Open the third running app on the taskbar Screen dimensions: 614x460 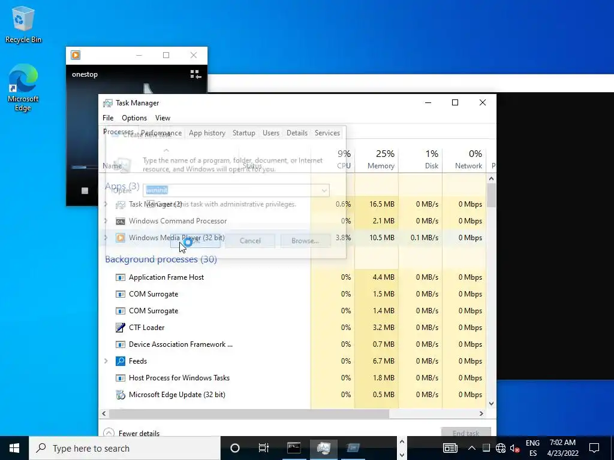coord(353,448)
